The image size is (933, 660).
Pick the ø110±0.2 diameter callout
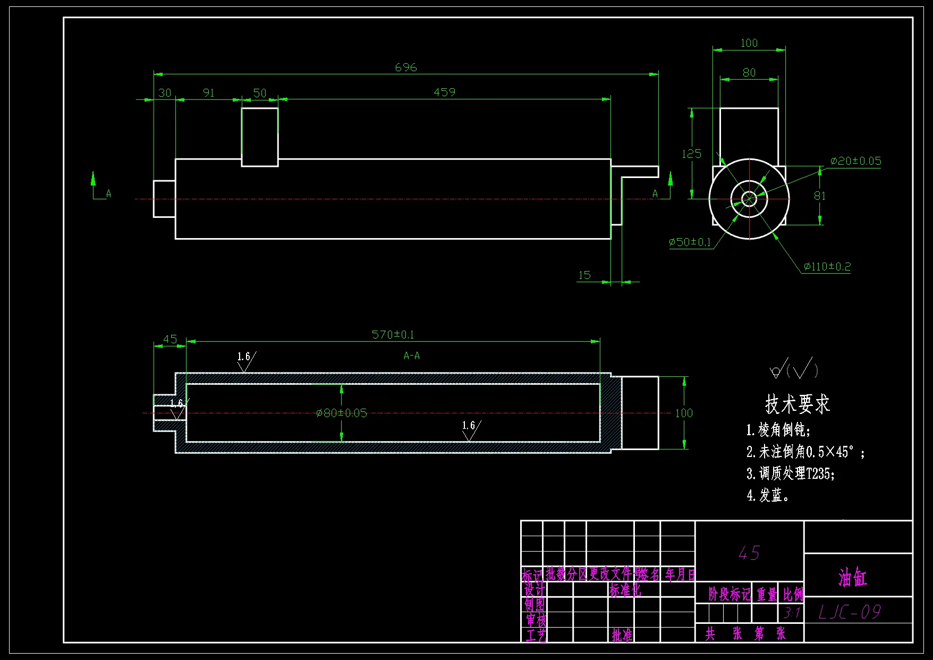pyautogui.click(x=827, y=267)
